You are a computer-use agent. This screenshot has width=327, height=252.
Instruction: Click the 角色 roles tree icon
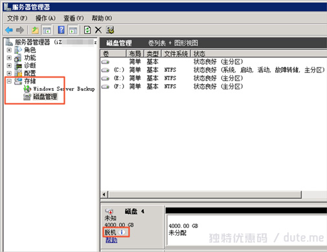(18, 50)
